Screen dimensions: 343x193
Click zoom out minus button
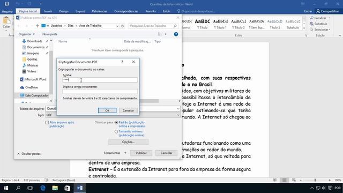(301, 180)
